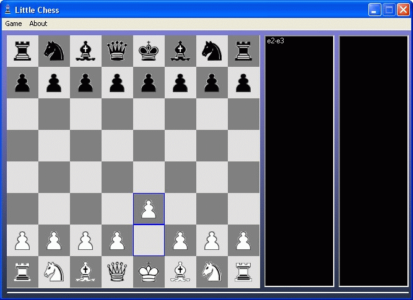This screenshot has height=300, width=413.
Task: Pick the black pawn on h7
Action: (x=243, y=83)
